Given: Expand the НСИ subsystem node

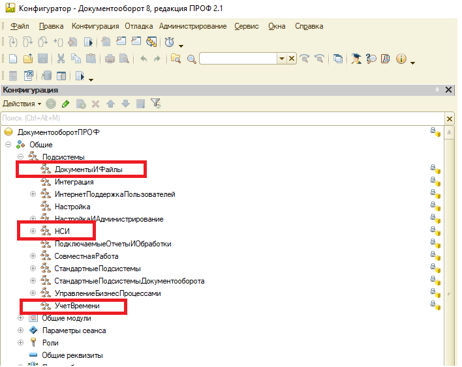Looking at the screenshot, I should pyautogui.click(x=33, y=231).
